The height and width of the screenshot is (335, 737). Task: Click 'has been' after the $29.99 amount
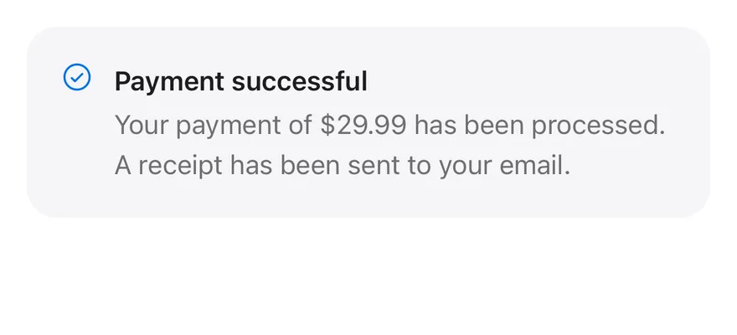click(x=469, y=125)
